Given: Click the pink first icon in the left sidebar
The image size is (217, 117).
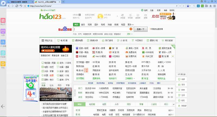Looking at the screenshot, I should (x=3, y=20).
